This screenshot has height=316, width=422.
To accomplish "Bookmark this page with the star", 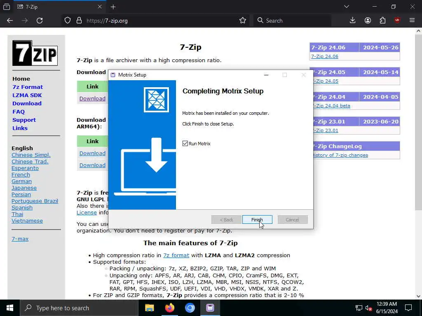I will [x=242, y=21].
